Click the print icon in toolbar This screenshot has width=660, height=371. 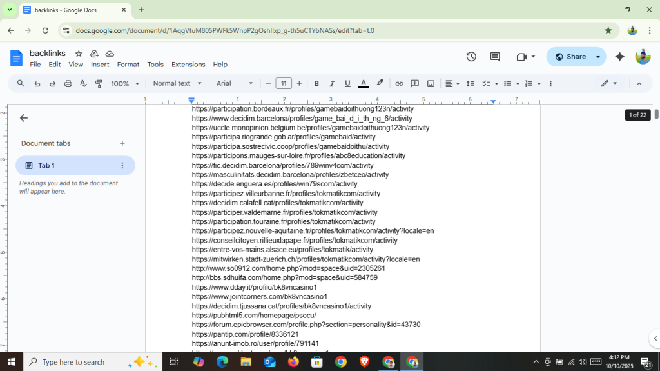pos(68,84)
